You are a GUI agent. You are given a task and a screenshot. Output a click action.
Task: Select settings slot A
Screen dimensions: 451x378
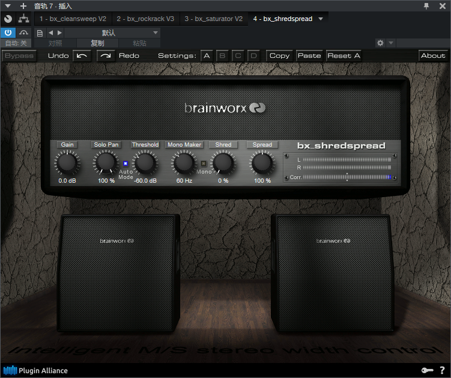pyautogui.click(x=207, y=55)
